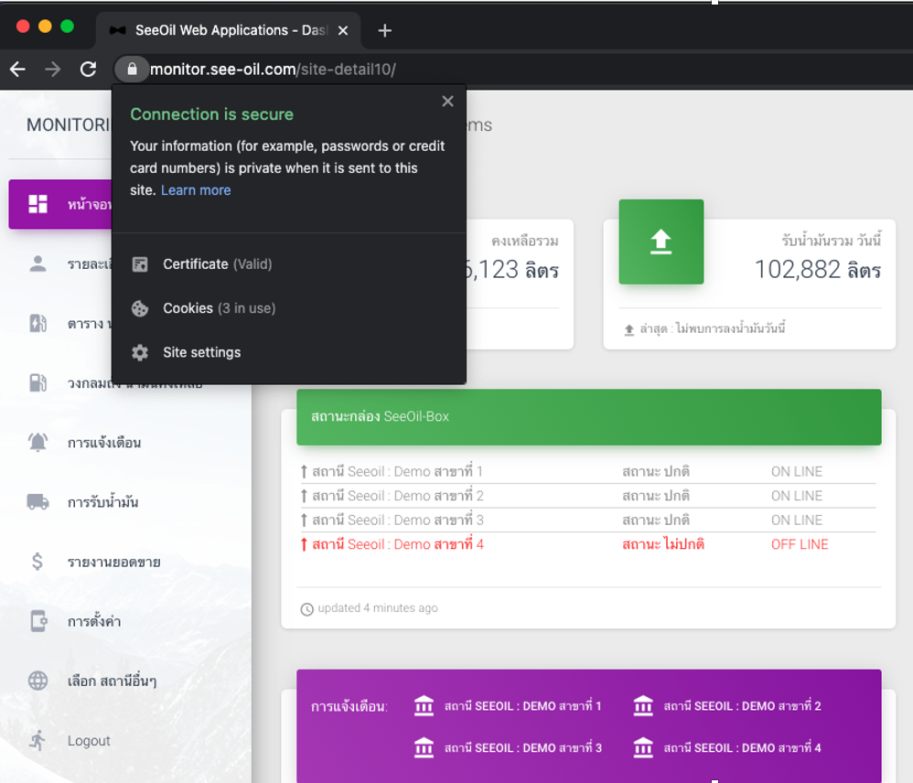Click the bell icon beside การแจ้งเตือน

38,443
